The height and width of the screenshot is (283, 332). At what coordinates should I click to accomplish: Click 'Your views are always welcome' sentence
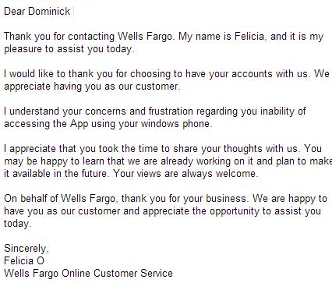click(185, 174)
